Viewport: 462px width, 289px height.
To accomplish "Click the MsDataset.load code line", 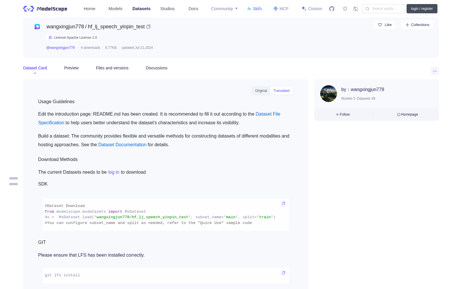I will (x=160, y=217).
